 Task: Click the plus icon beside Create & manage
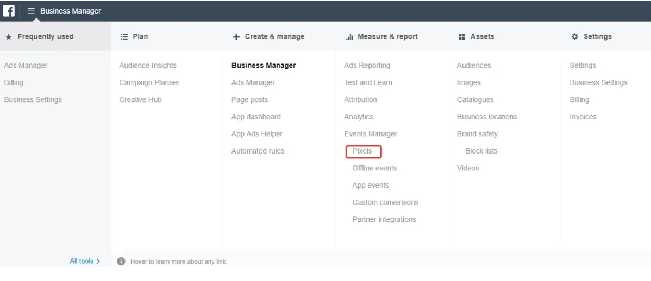236,36
